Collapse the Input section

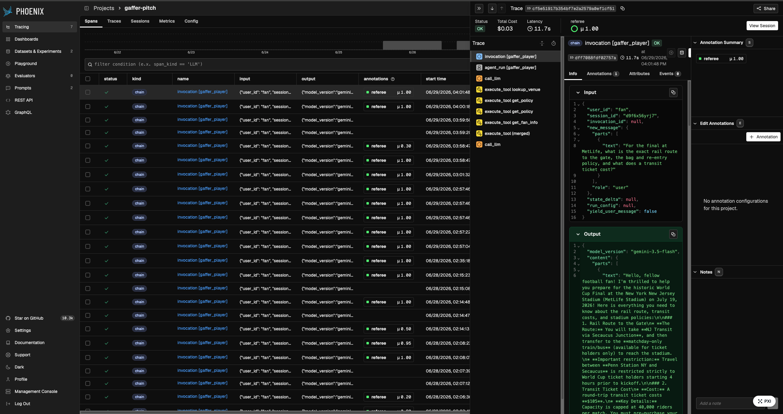coord(578,93)
